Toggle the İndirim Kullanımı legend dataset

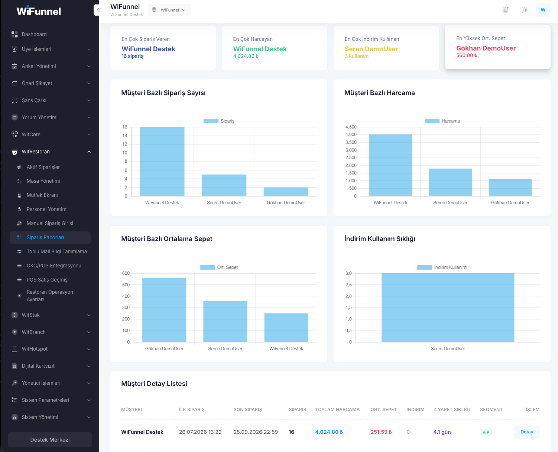pyautogui.click(x=442, y=267)
